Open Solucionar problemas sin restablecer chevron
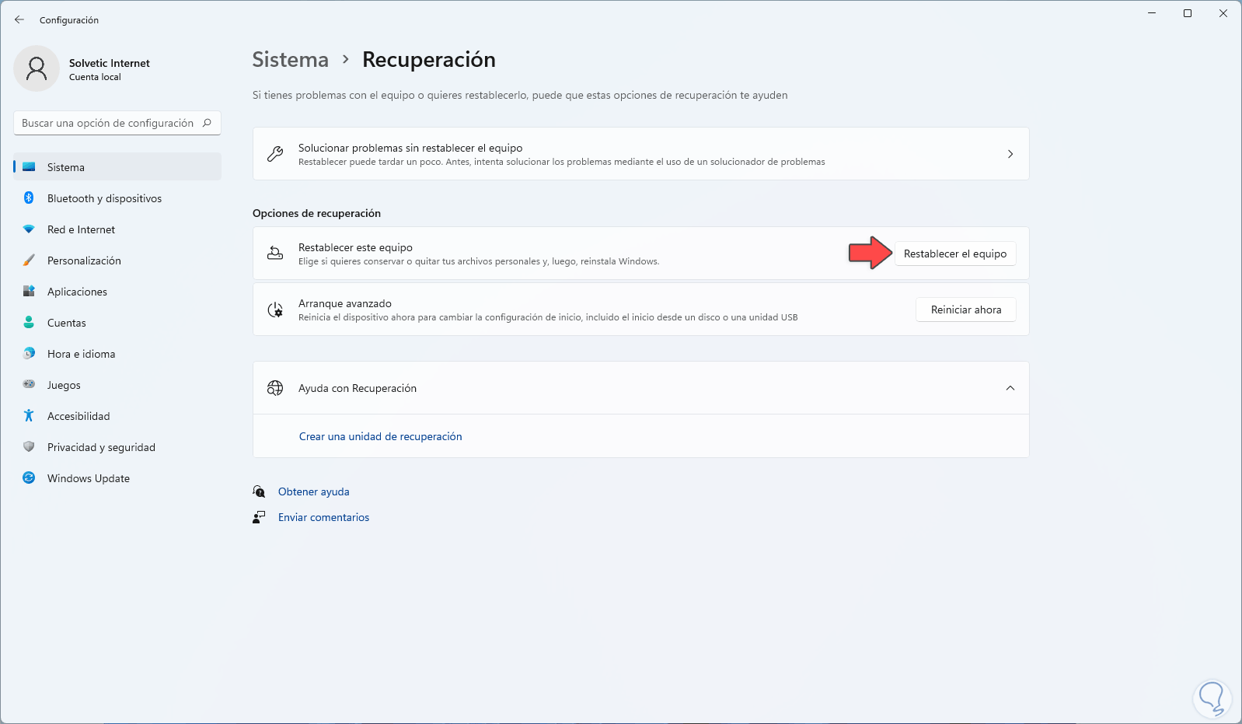Viewport: 1242px width, 724px height. tap(1010, 154)
